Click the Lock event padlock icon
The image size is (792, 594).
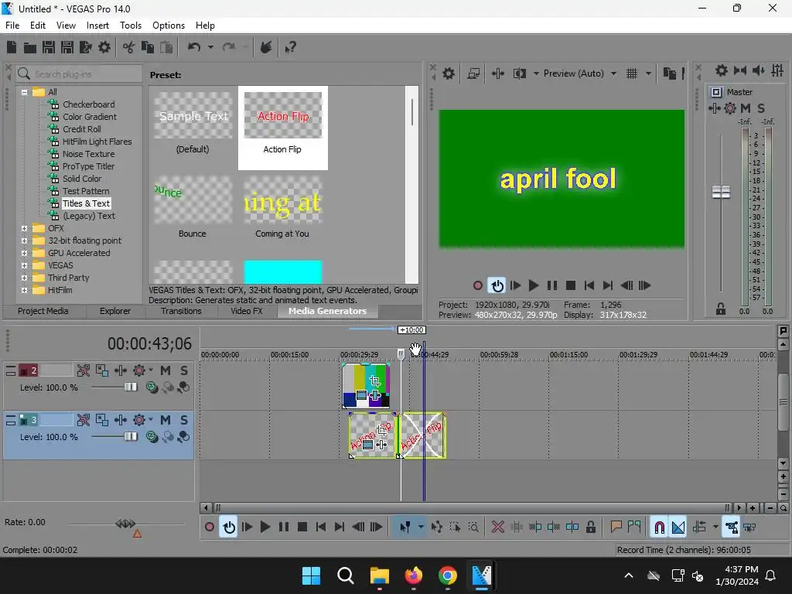pos(590,527)
